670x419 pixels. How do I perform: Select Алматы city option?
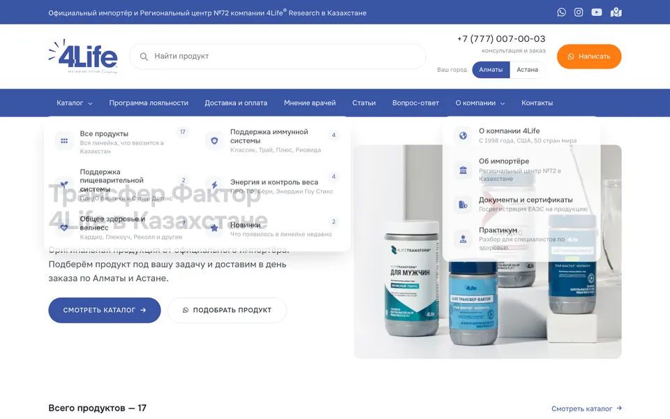click(x=491, y=70)
